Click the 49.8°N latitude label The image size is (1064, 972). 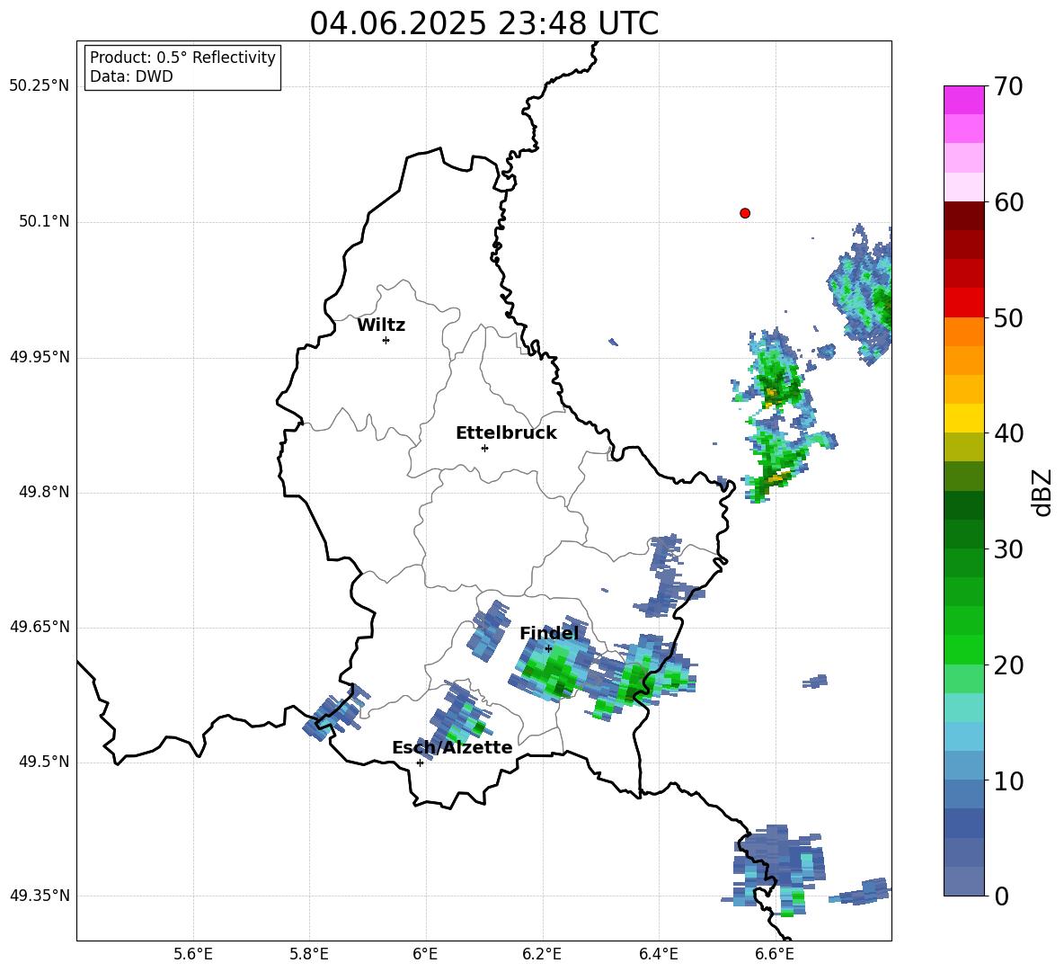[44, 492]
